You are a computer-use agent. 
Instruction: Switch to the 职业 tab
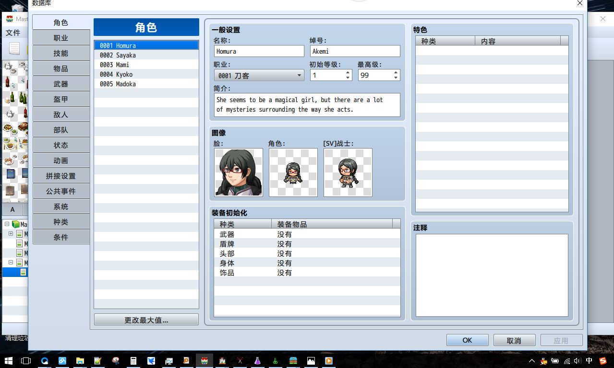61,38
